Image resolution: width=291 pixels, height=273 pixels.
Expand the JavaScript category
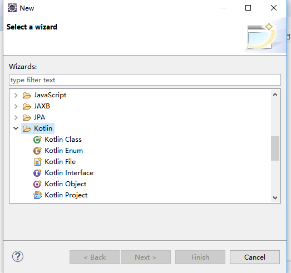[x=16, y=95]
